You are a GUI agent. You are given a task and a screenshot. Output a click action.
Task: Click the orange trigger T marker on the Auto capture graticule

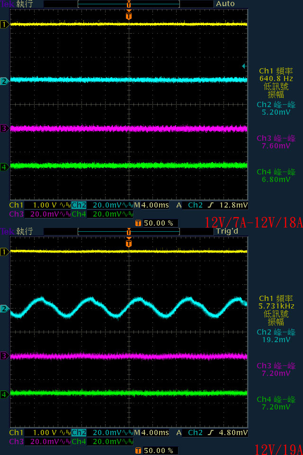click(129, 15)
